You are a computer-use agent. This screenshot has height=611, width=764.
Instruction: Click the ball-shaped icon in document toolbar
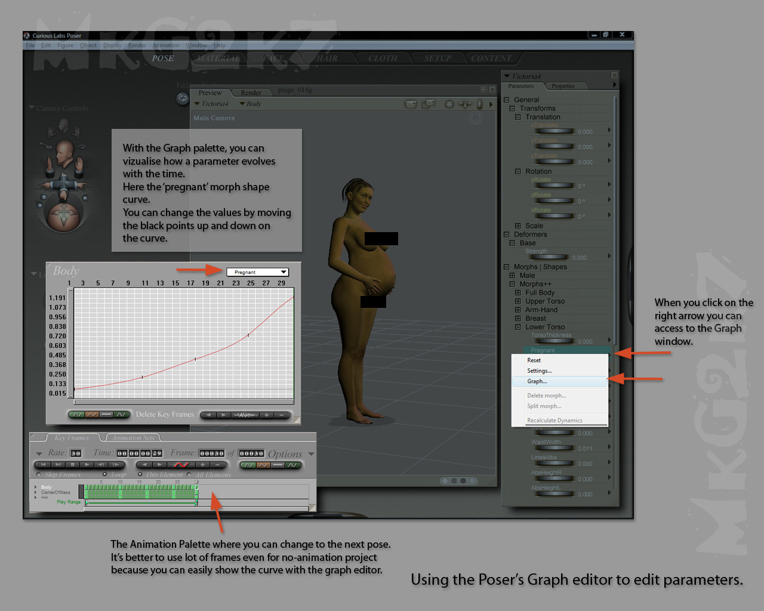pyautogui.click(x=449, y=104)
